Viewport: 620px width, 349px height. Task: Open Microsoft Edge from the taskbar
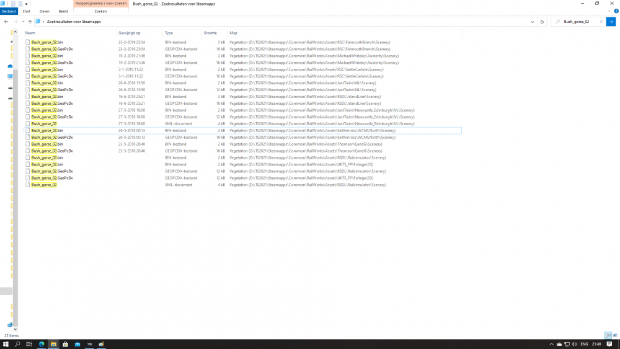42,344
